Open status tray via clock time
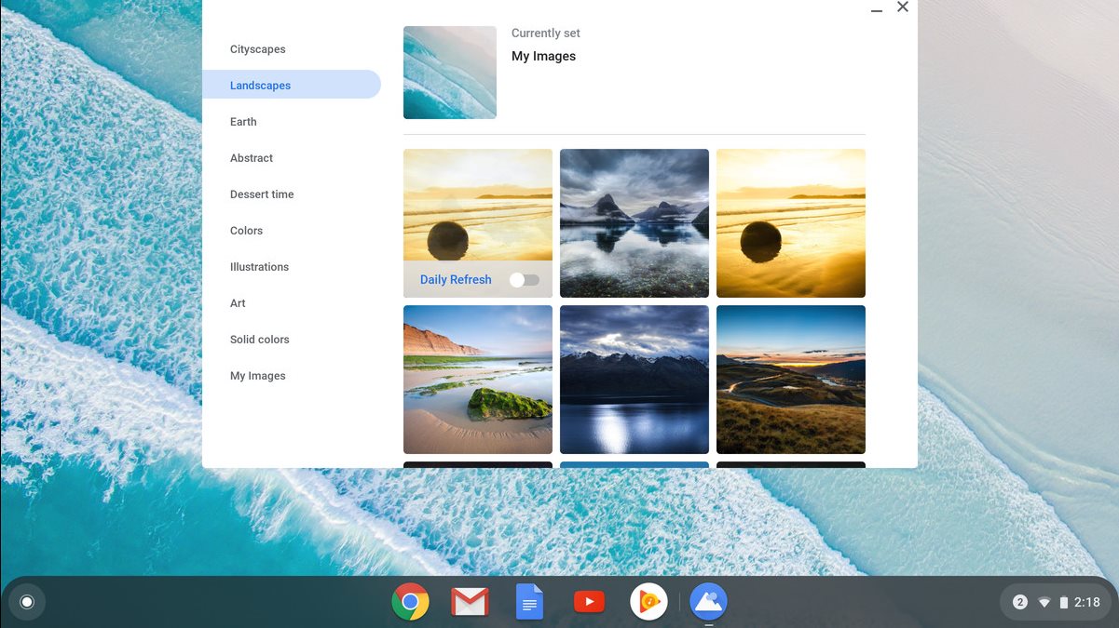1119x628 pixels. 1086,602
